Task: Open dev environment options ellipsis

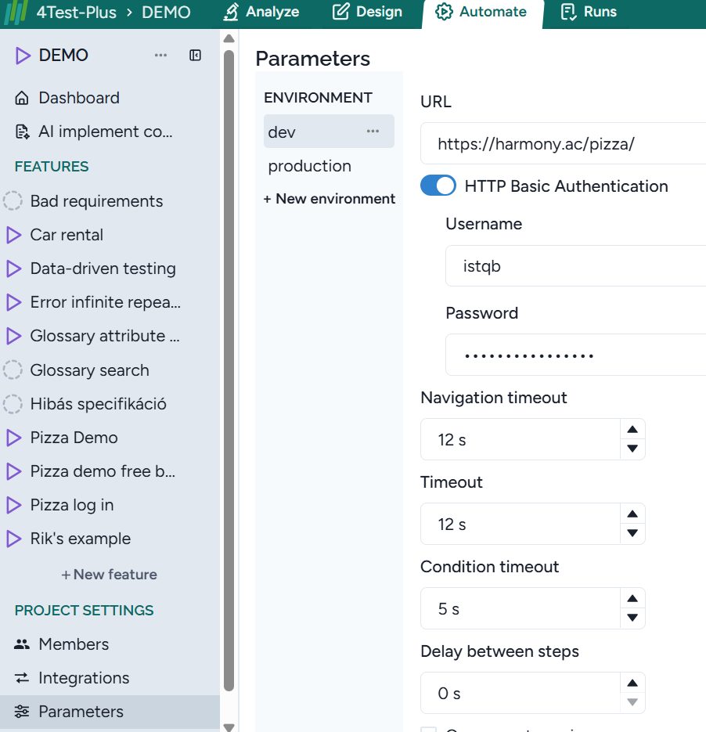Action: pyautogui.click(x=373, y=132)
